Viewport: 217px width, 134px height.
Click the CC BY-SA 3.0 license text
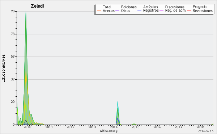206,131
